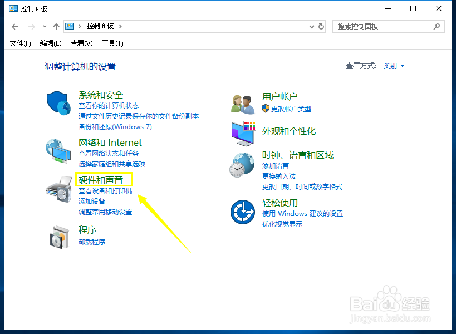Open the 类别 view-by dropdown

(394, 66)
